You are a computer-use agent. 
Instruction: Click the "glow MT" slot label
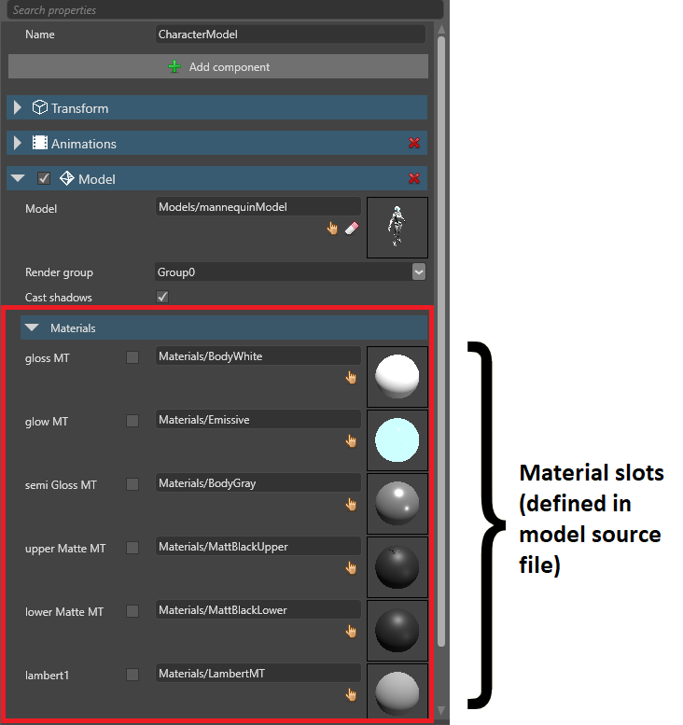pyautogui.click(x=47, y=422)
